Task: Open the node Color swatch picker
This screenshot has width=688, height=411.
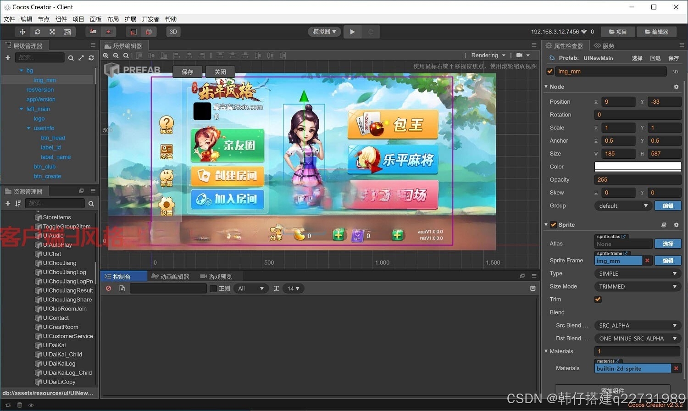Action: click(638, 167)
